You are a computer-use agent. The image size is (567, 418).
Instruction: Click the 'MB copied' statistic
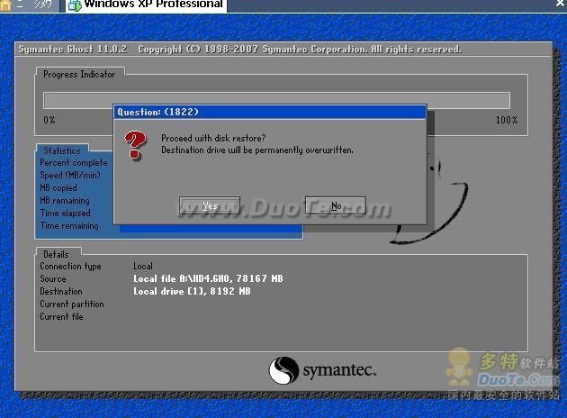[58, 187]
